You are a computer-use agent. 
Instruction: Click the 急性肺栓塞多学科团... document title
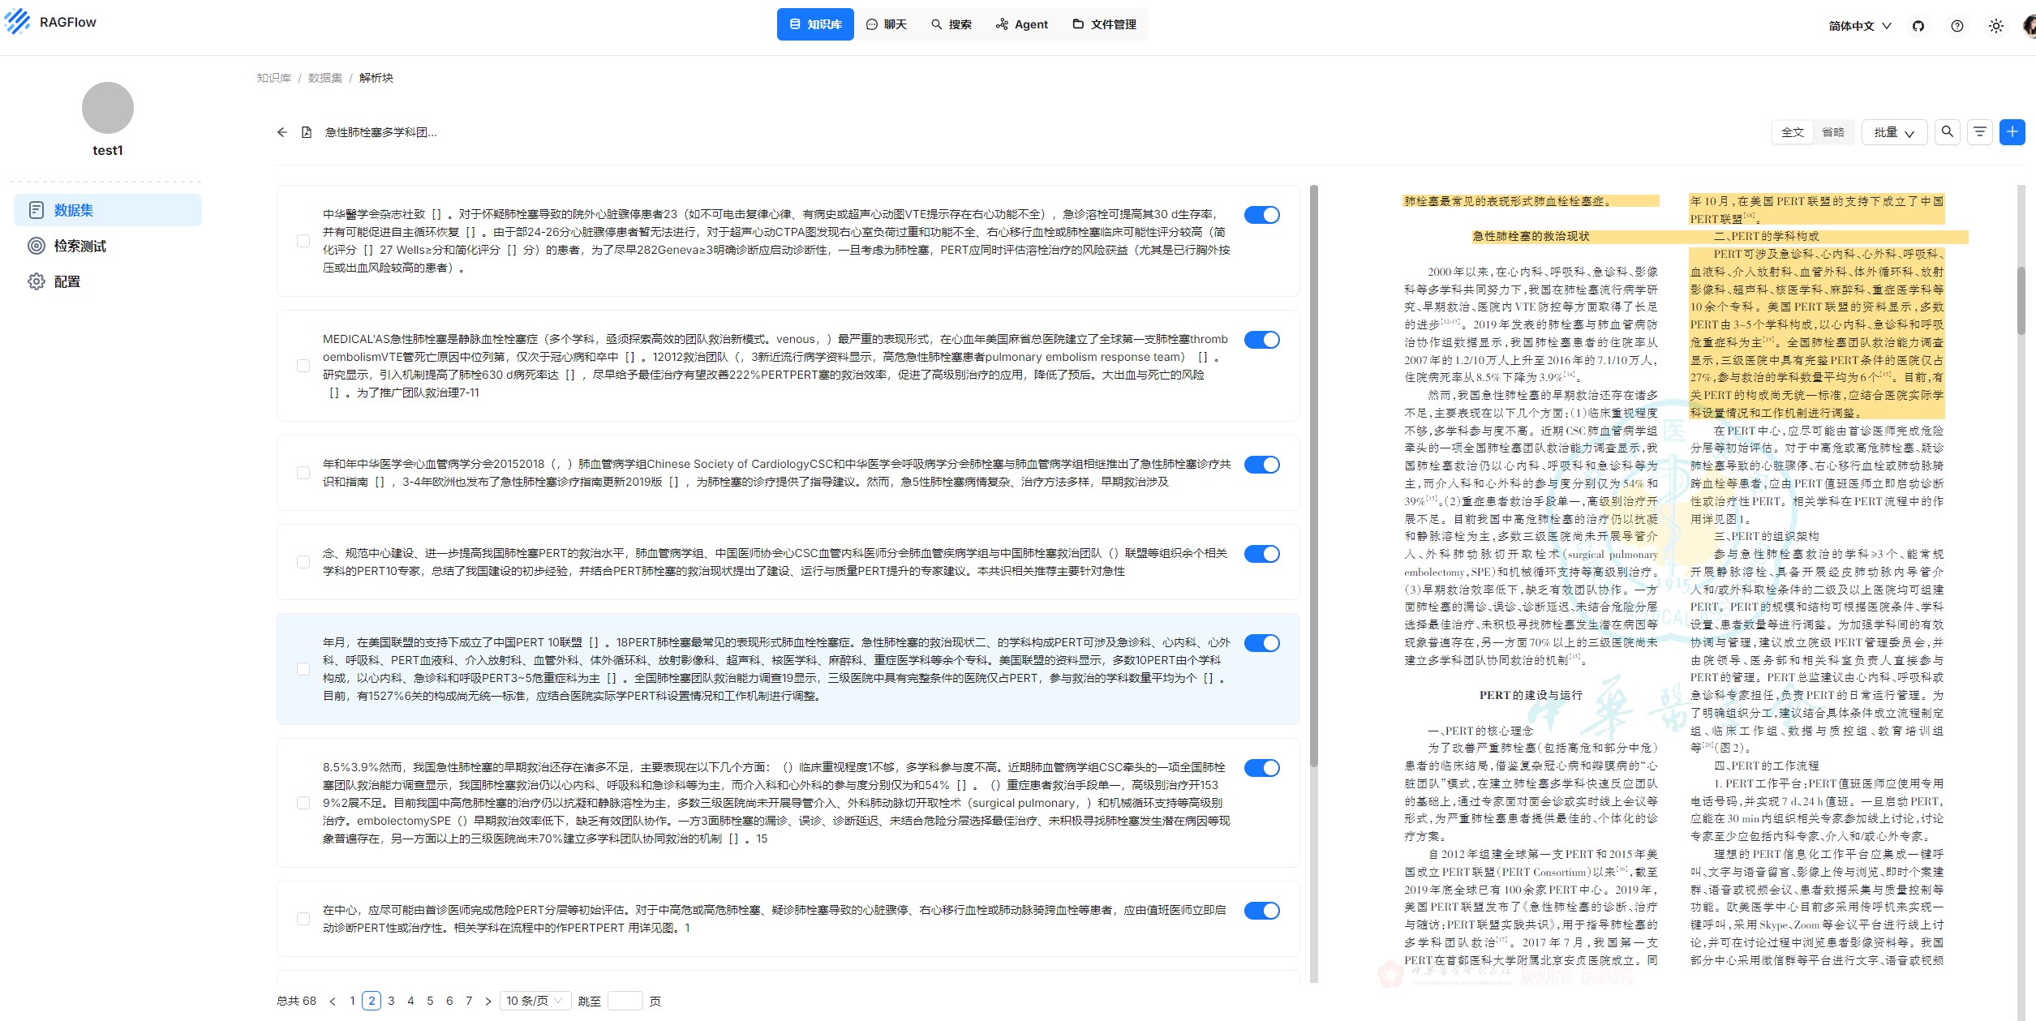pos(381,132)
